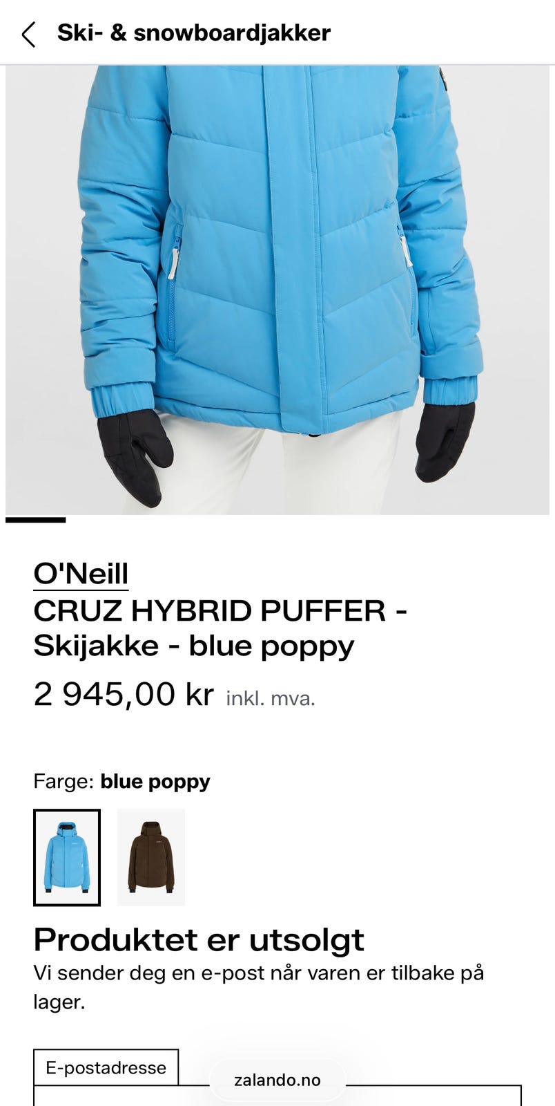Select the brown jacket color swatch
The image size is (555, 1106).
click(151, 857)
